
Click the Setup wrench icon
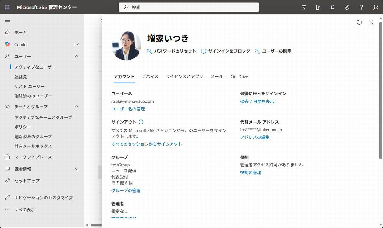7,181
